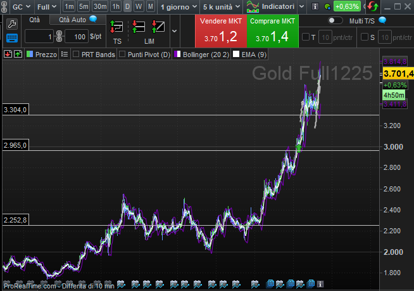Click link icon between quantity fields
The image size is (414, 291).
(59, 36)
